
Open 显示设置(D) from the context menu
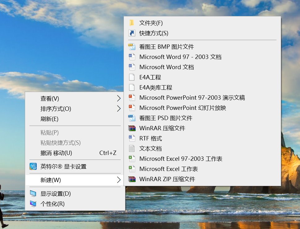75,194
